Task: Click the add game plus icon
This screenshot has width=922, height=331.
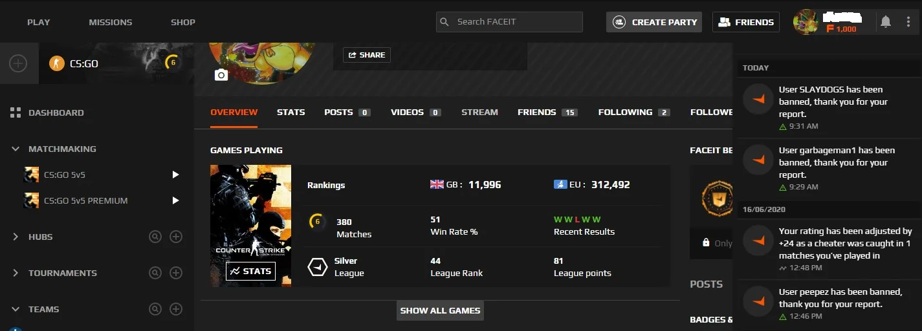Action: coord(18,63)
